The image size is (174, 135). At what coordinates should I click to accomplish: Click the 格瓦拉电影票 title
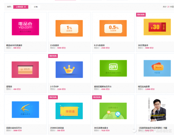click(x=144, y=86)
